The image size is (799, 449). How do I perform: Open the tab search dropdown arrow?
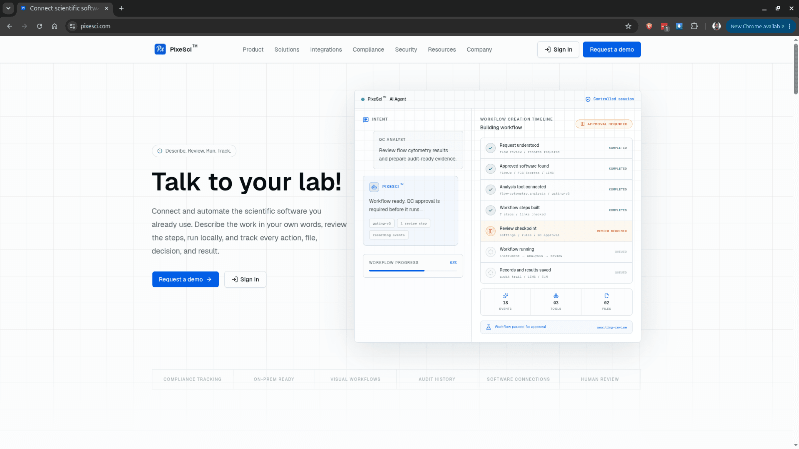tap(8, 8)
